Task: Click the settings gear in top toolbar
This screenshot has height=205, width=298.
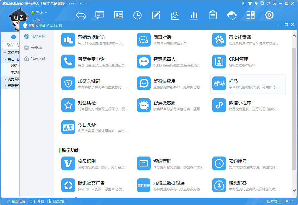Action: tap(269, 15)
